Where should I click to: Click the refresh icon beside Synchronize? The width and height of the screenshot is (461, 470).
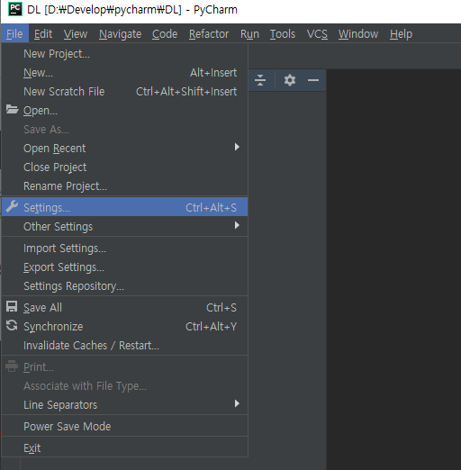tap(12, 325)
